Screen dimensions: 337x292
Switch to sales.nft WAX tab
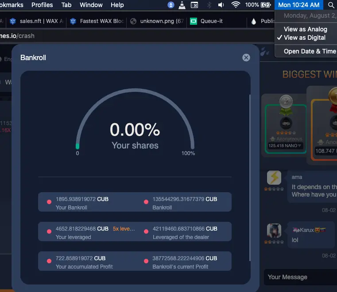coord(36,21)
